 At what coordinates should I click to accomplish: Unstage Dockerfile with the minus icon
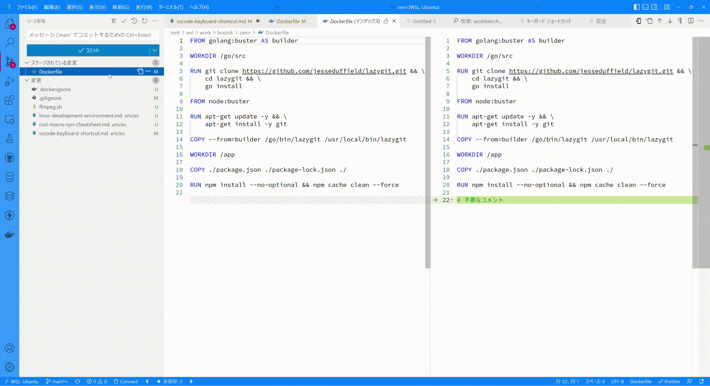click(x=148, y=71)
